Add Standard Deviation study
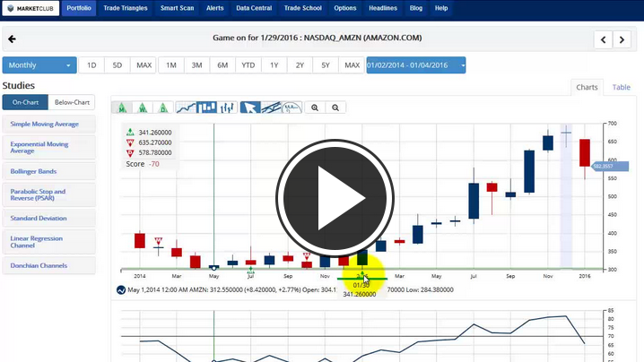Image resolution: width=644 pixels, height=362 pixels. (x=48, y=219)
